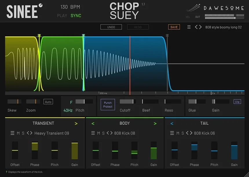The height and width of the screenshot is (177, 249).
Task: Select the TAIL section header
Action: coord(204,123)
